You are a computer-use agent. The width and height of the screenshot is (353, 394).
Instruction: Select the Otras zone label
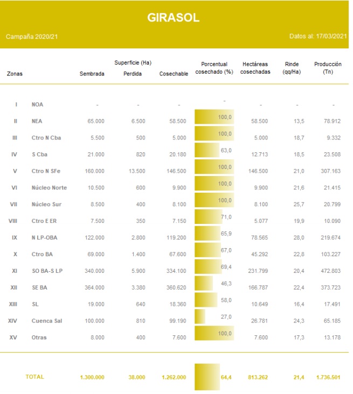pyautogui.click(x=39, y=337)
